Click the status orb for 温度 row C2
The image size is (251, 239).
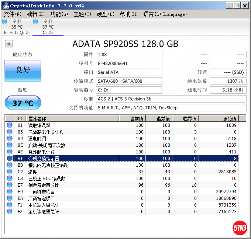pos(10,172)
